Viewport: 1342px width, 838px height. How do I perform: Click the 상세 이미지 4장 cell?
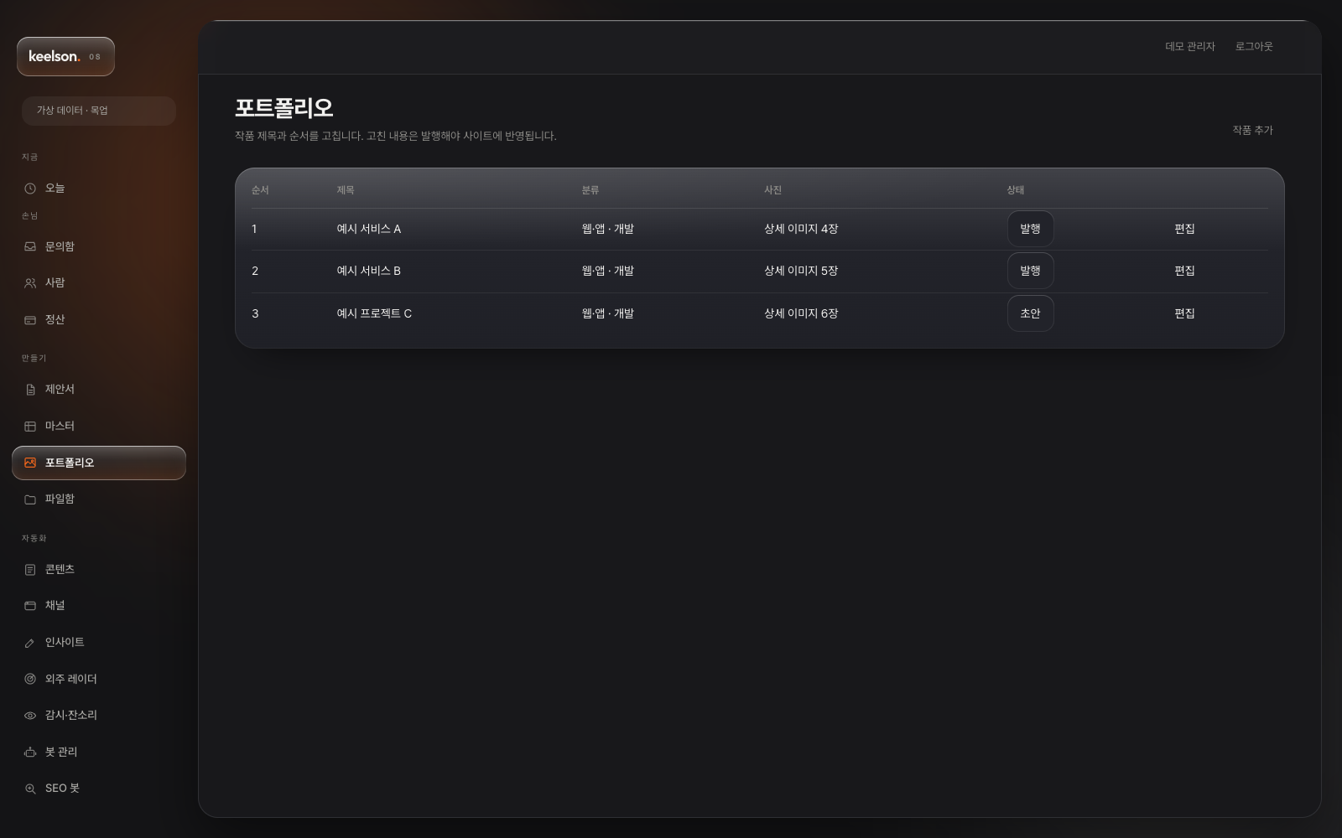801,229
